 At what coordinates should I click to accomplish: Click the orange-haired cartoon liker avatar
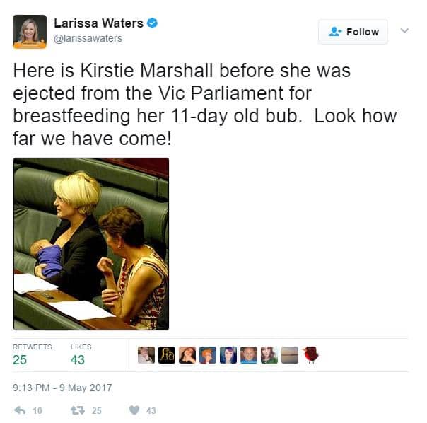(x=208, y=355)
